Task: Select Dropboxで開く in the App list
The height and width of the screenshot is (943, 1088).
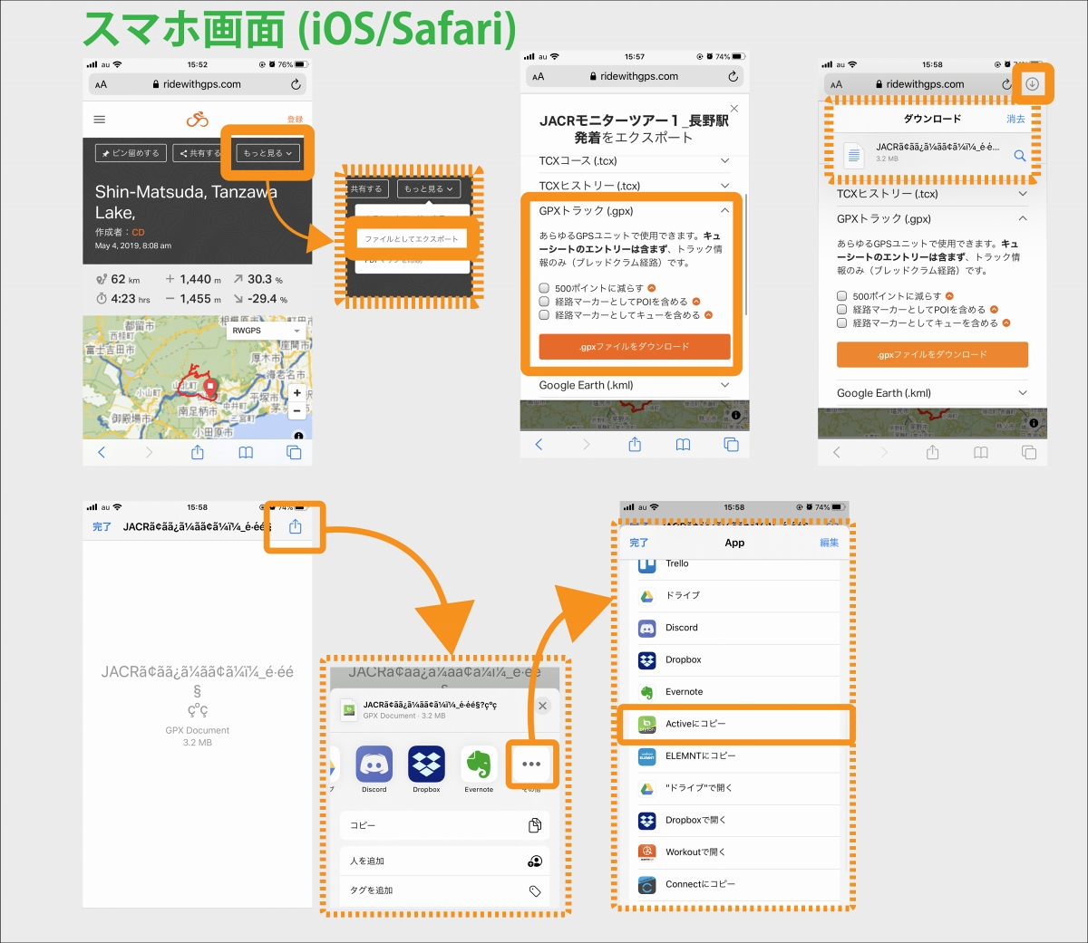Action: point(736,820)
